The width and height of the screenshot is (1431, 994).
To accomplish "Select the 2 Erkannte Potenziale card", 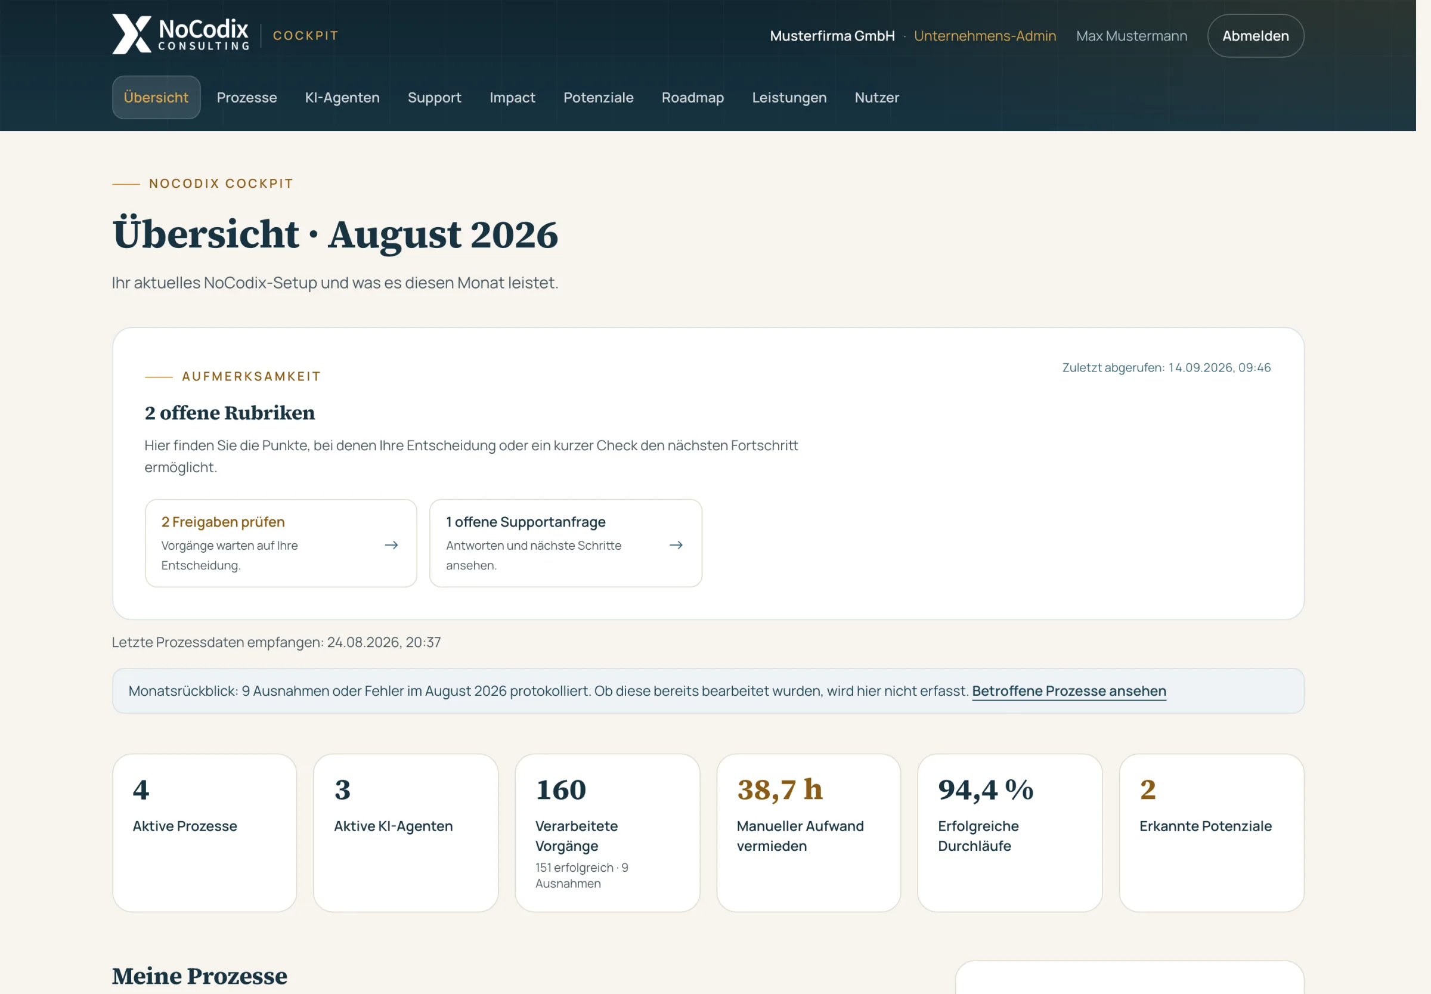I will pyautogui.click(x=1211, y=832).
